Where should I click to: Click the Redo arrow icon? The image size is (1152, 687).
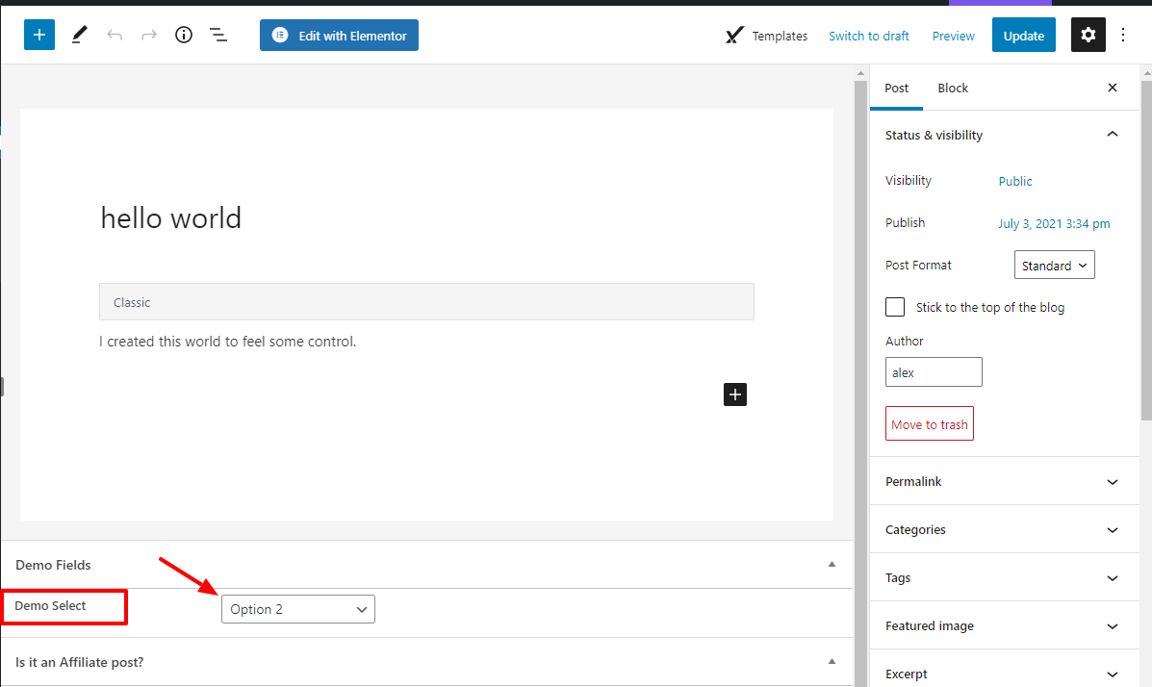pos(149,36)
